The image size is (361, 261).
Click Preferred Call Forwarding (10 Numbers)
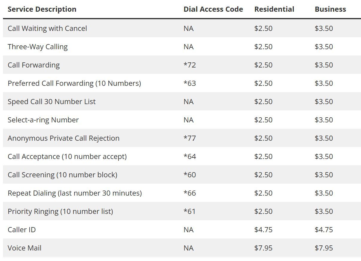(74, 83)
